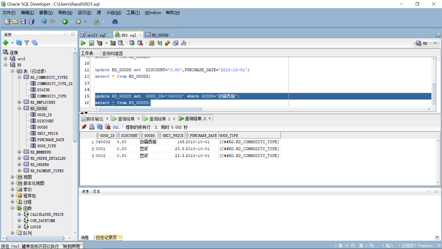The width and height of the screenshot is (442, 249).
Task: Click the Rollback icon in worksheet toolbar
Action: [x=140, y=43]
